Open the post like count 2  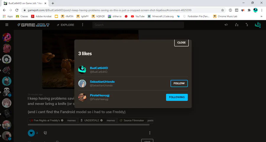coord(37,133)
